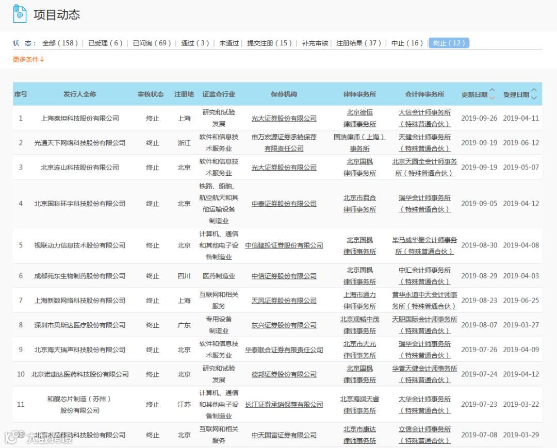Image resolution: width=557 pixels, height=448 pixels.
Task: Open 北京海润天睿律师事务所 law firm link
Action: [x=359, y=404]
